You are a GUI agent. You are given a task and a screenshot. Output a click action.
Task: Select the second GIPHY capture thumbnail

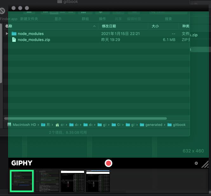[x=47, y=181]
